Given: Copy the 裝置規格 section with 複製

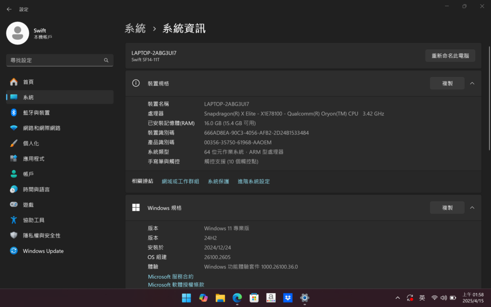Looking at the screenshot, I should [447, 83].
